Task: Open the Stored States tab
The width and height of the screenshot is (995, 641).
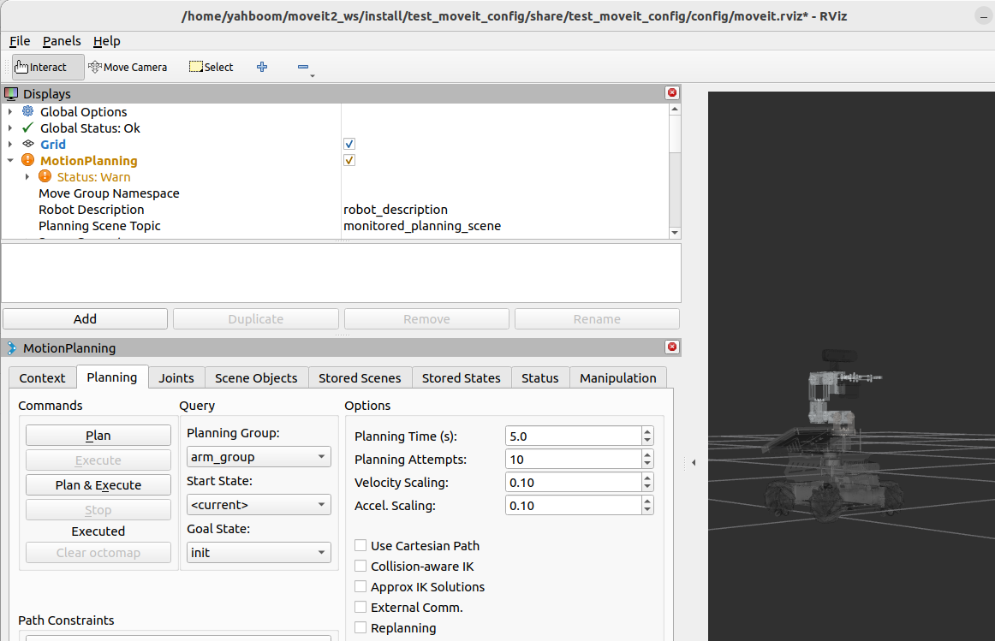Action: (x=462, y=378)
